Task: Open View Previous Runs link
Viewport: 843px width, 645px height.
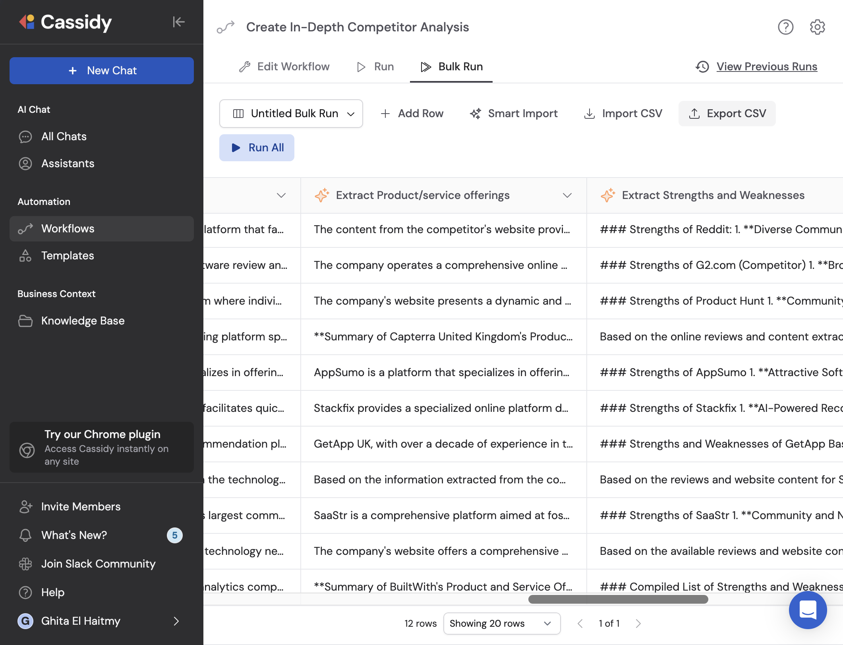Action: 767,67
